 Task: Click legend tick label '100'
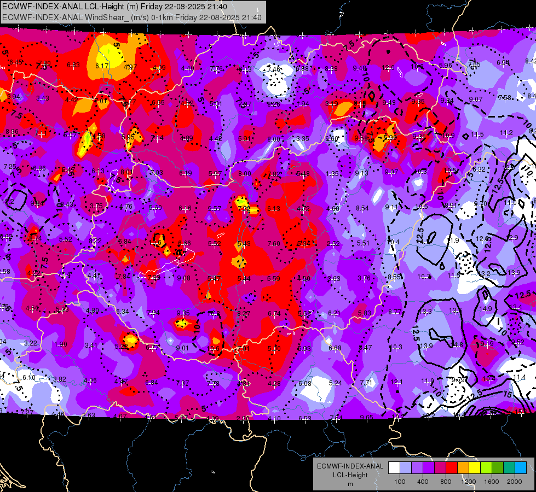tap(400, 482)
